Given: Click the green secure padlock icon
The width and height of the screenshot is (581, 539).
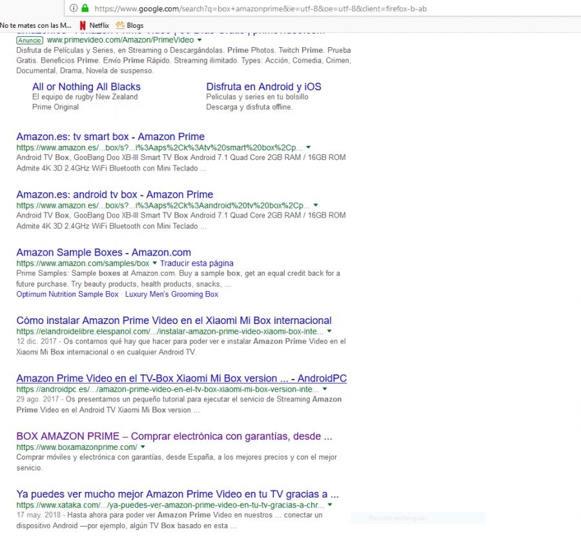Looking at the screenshot, I should point(85,8).
